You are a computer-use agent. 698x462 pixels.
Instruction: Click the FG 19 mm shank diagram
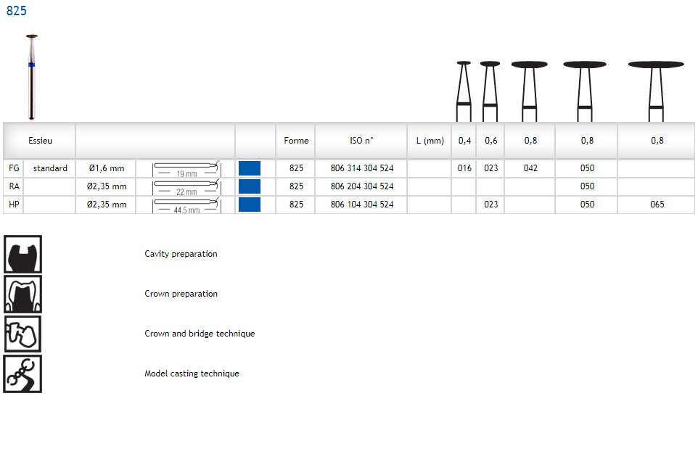pos(186,168)
